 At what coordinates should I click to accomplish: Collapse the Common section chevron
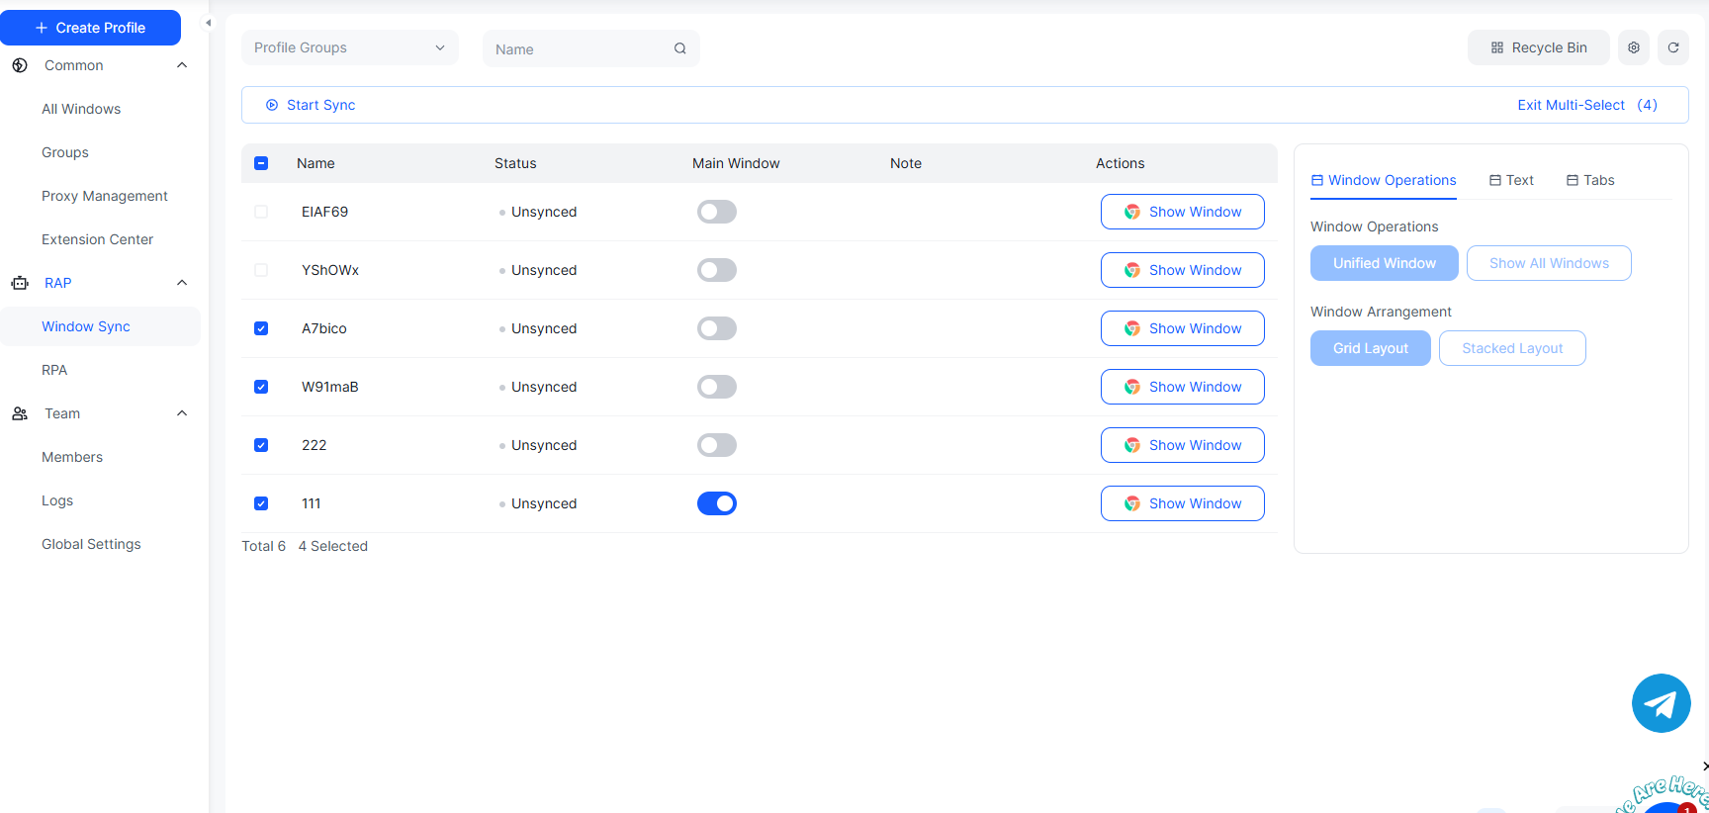(182, 65)
